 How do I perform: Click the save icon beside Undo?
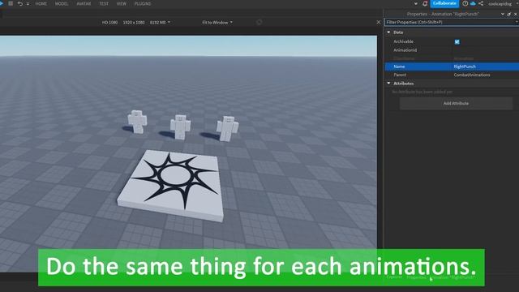point(11,3)
